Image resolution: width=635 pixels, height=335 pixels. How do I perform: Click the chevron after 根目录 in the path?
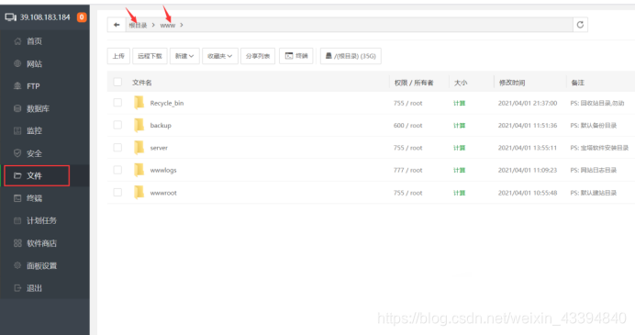[x=153, y=25]
